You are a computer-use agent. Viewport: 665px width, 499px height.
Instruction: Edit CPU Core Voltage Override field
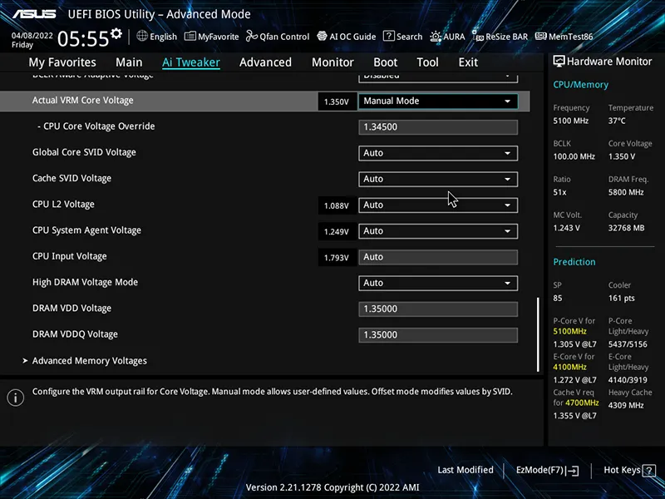(438, 127)
